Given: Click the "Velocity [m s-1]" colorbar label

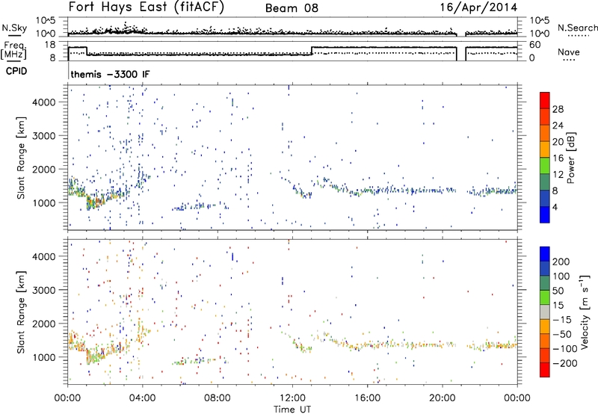Looking at the screenshot, I should coord(585,312).
